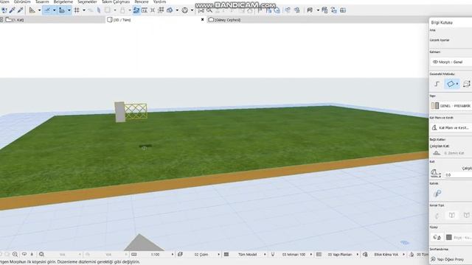Open the Etkin Kılma Yok override dropdown
The image size is (472, 265).
(x=386, y=255)
